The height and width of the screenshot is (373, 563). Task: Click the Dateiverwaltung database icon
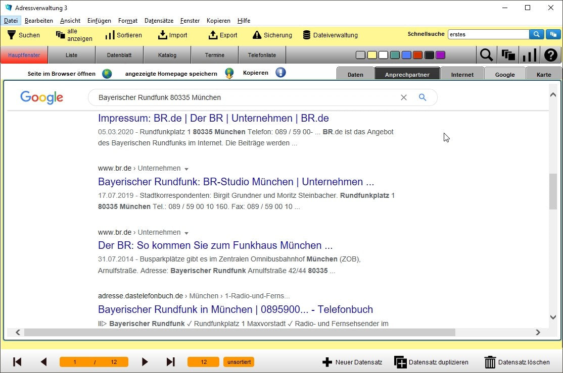click(x=307, y=35)
